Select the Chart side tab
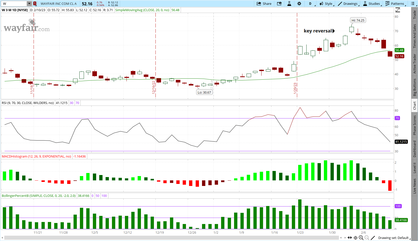418x241 pixels. click(x=415, y=105)
